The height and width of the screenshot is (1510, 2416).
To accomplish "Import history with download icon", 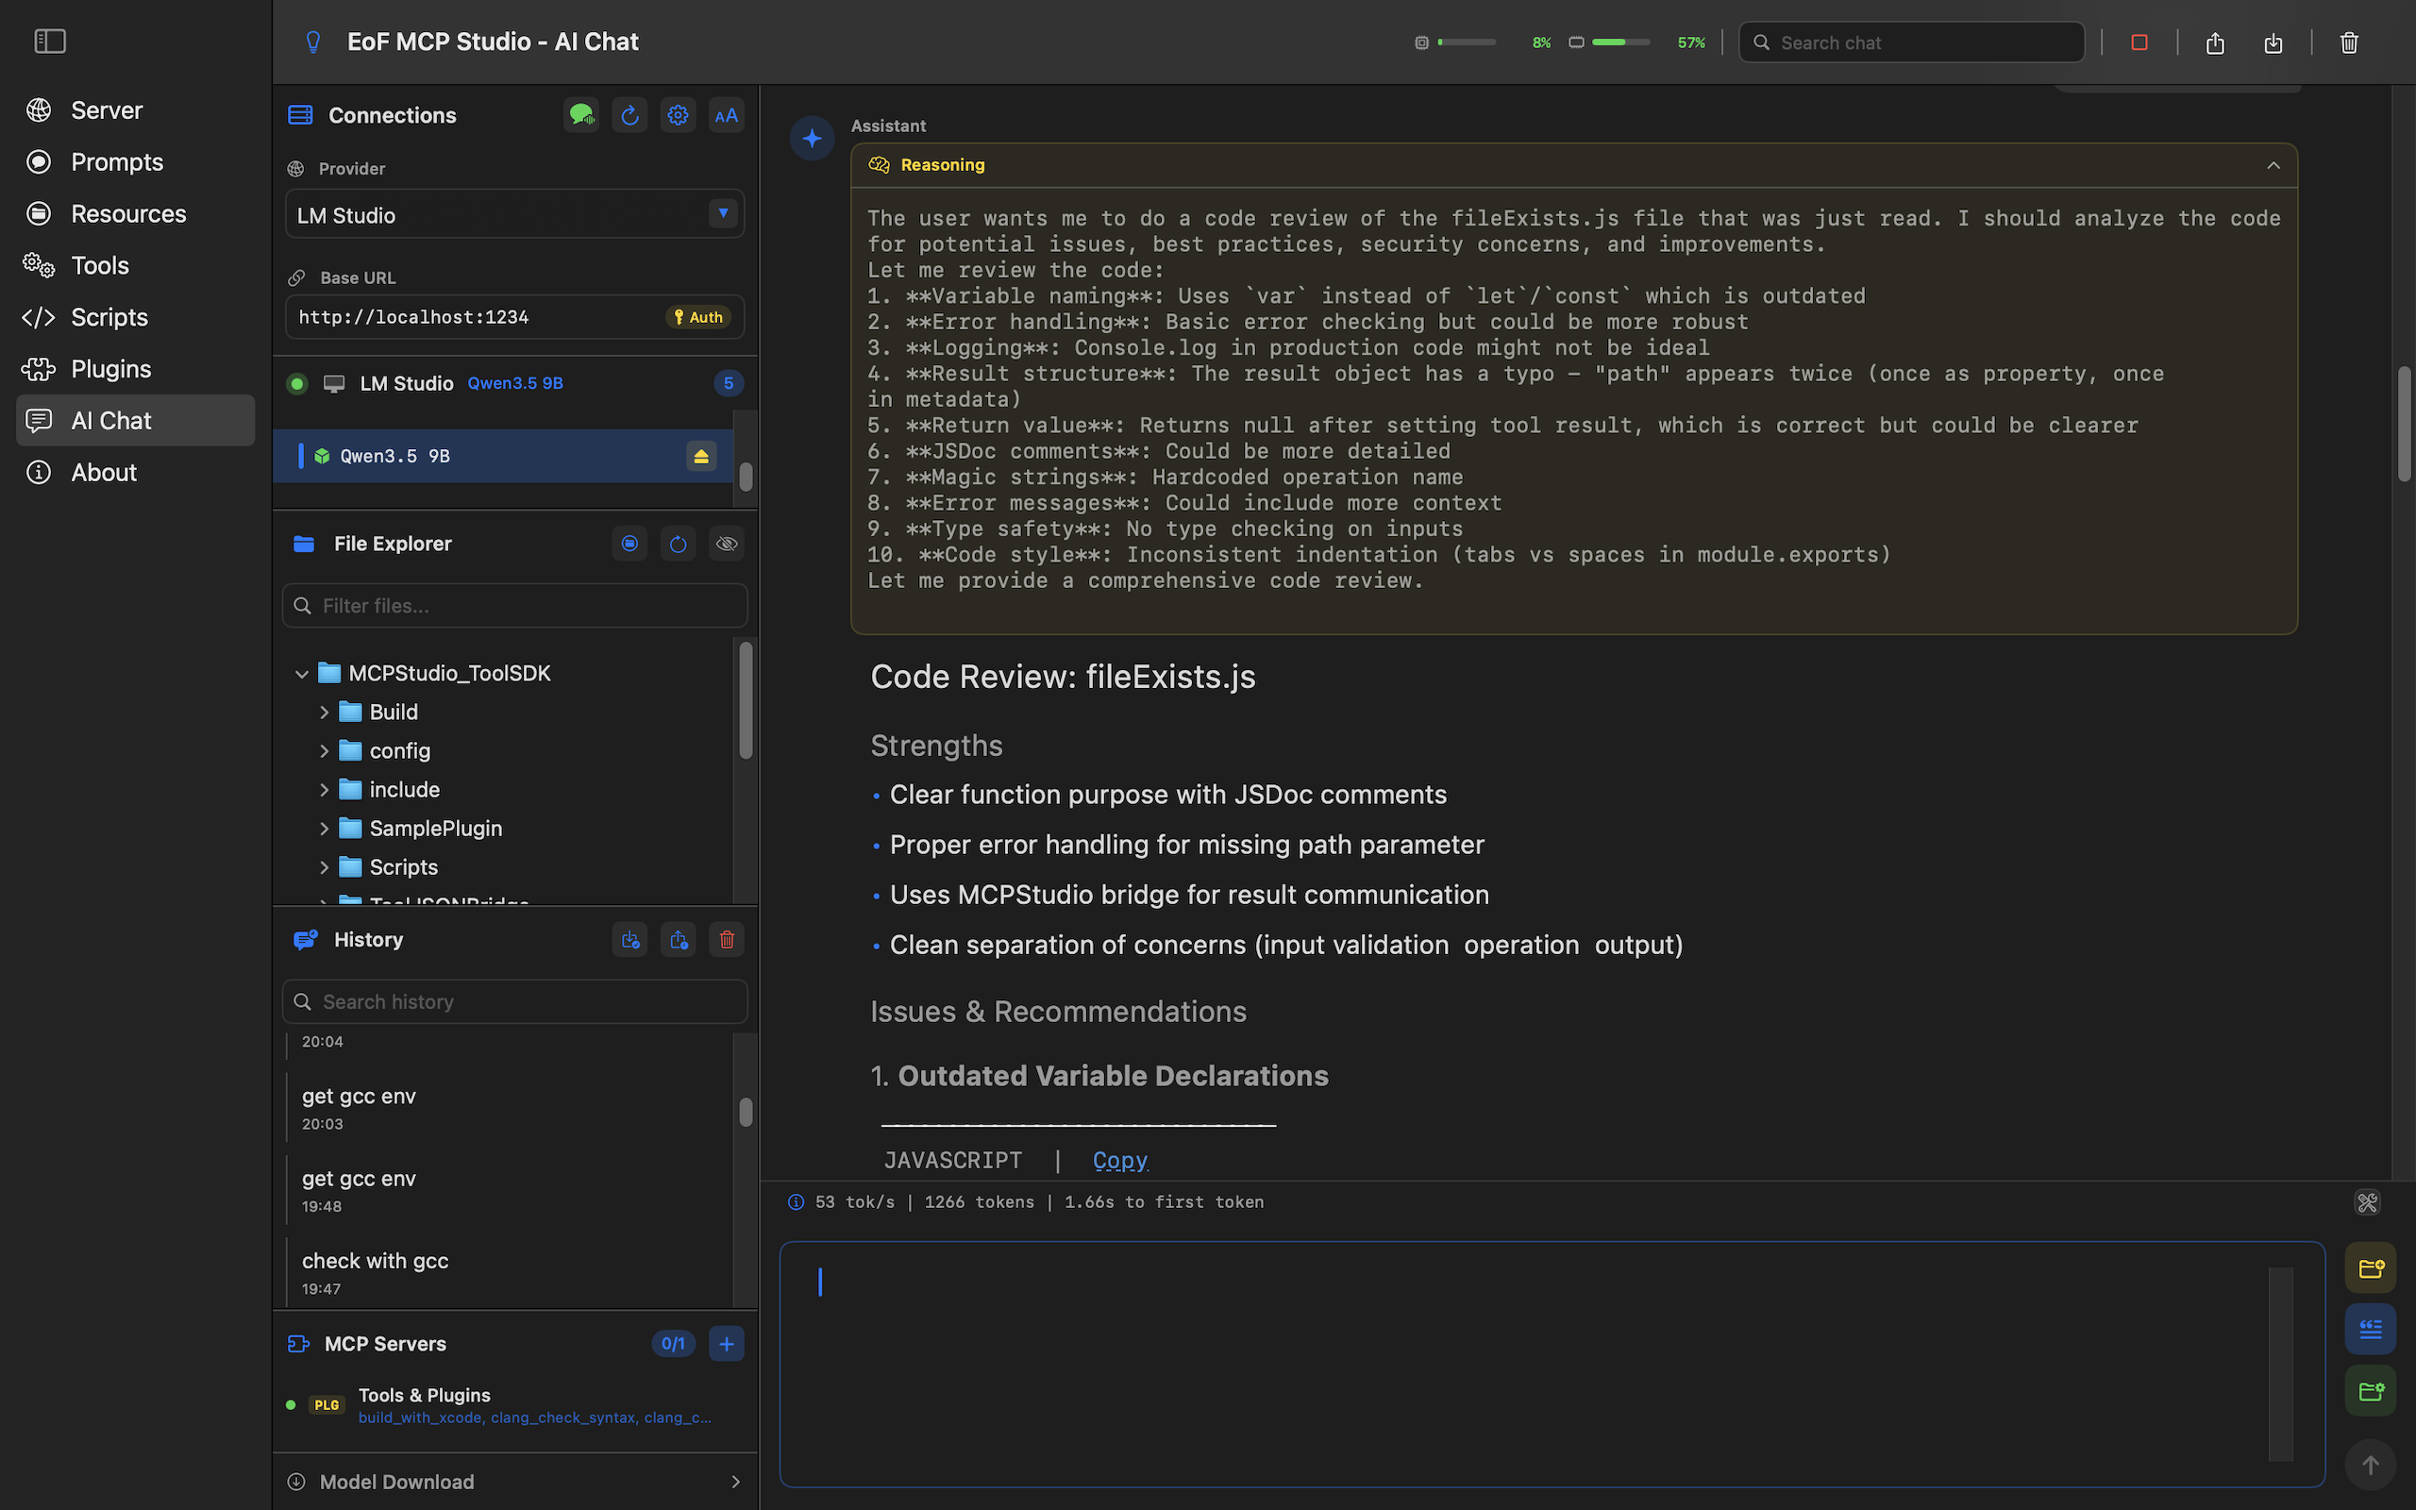I will (x=630, y=940).
